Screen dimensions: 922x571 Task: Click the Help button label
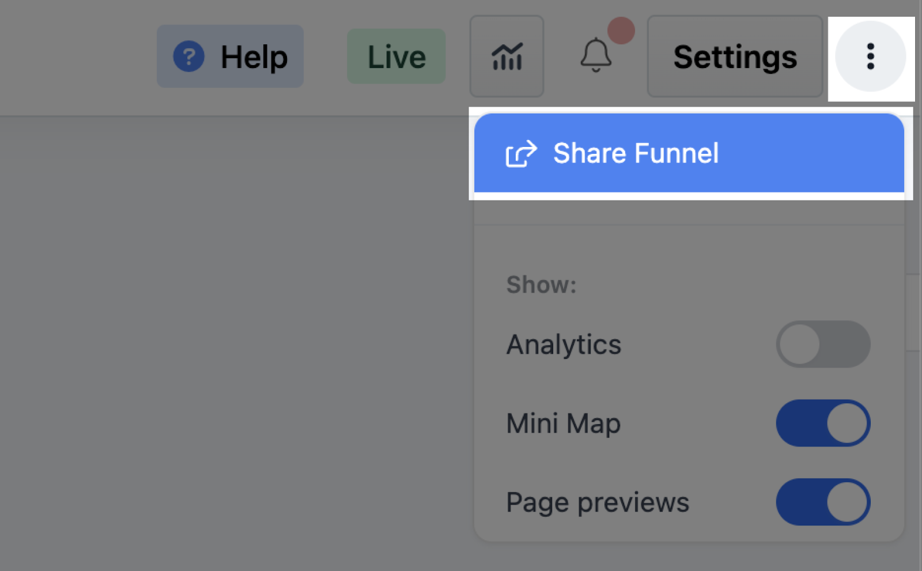[x=254, y=57]
